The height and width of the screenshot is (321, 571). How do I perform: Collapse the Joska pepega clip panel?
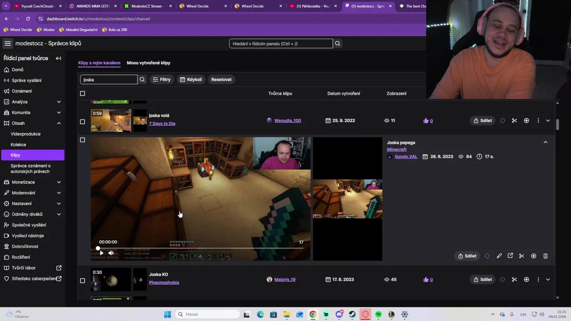[545, 142]
